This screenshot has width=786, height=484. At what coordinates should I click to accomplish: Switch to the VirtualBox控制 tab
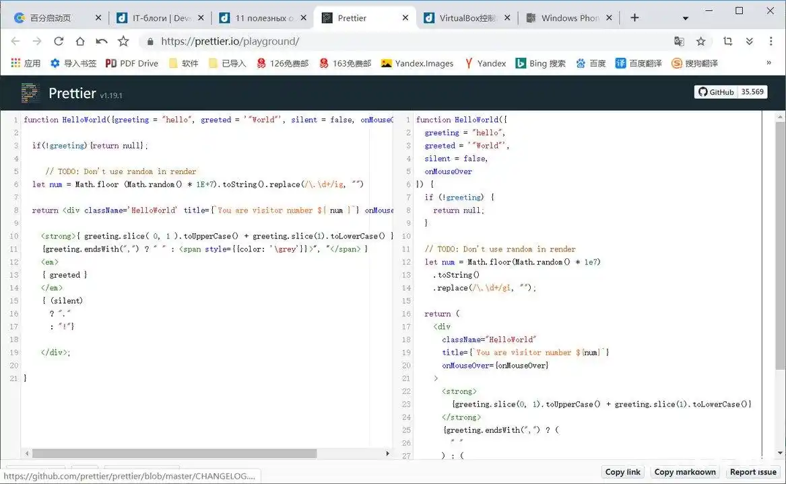coord(468,17)
